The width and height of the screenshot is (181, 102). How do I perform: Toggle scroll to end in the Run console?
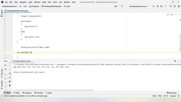coord(10,77)
